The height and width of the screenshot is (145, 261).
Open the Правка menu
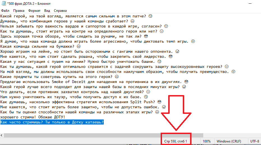click(19, 11)
